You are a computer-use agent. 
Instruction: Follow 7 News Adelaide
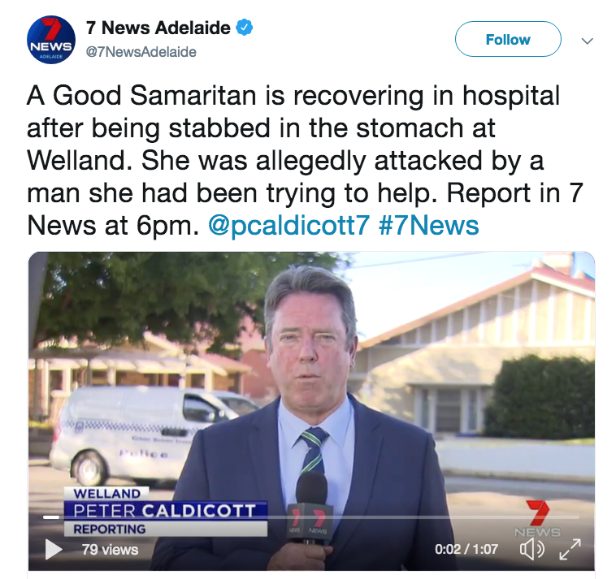pyautogui.click(x=508, y=39)
